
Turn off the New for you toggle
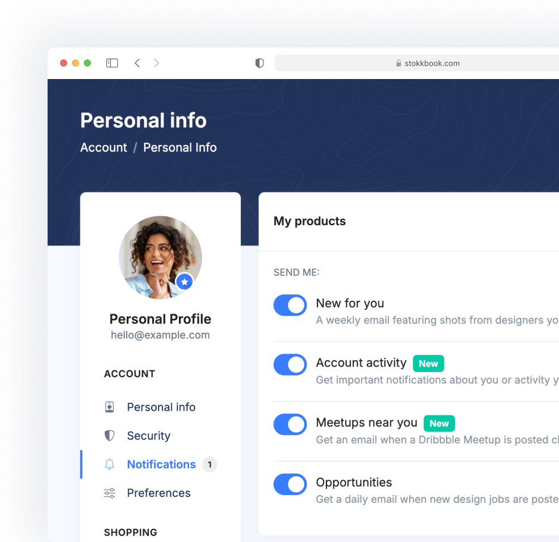pyautogui.click(x=290, y=305)
